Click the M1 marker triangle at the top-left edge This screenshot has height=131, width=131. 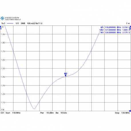click(x=1, y=27)
